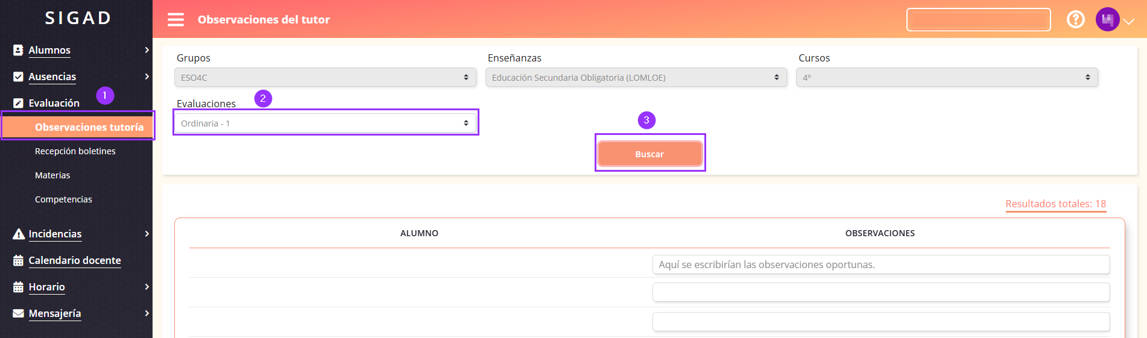This screenshot has width=1147, height=338.
Task: Open the Grupos dropdown showing ESO4C
Action: click(x=325, y=78)
